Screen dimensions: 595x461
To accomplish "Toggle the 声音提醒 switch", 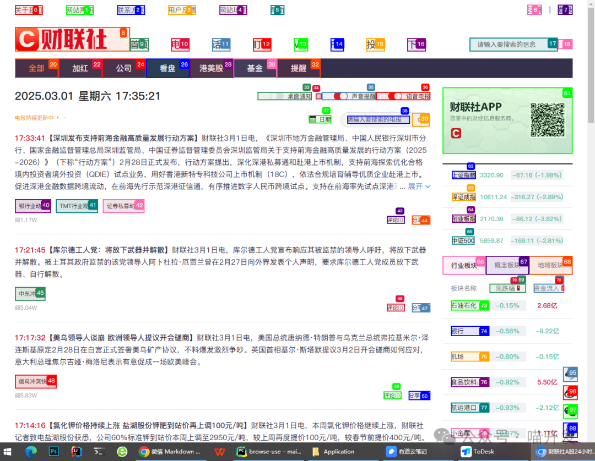I will 340,96.
